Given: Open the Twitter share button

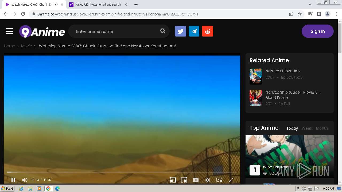Looking at the screenshot, I should (181, 31).
